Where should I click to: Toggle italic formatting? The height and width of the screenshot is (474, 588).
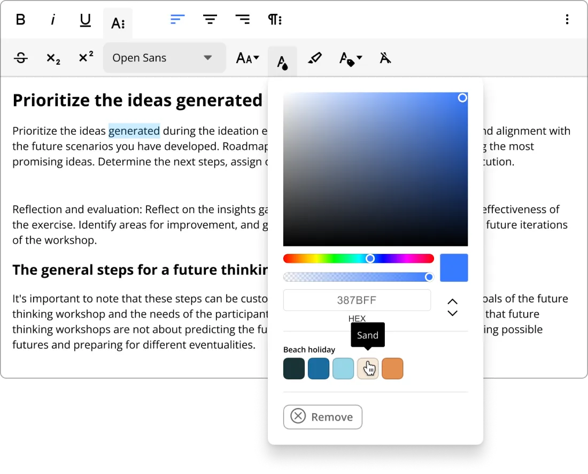[53, 19]
